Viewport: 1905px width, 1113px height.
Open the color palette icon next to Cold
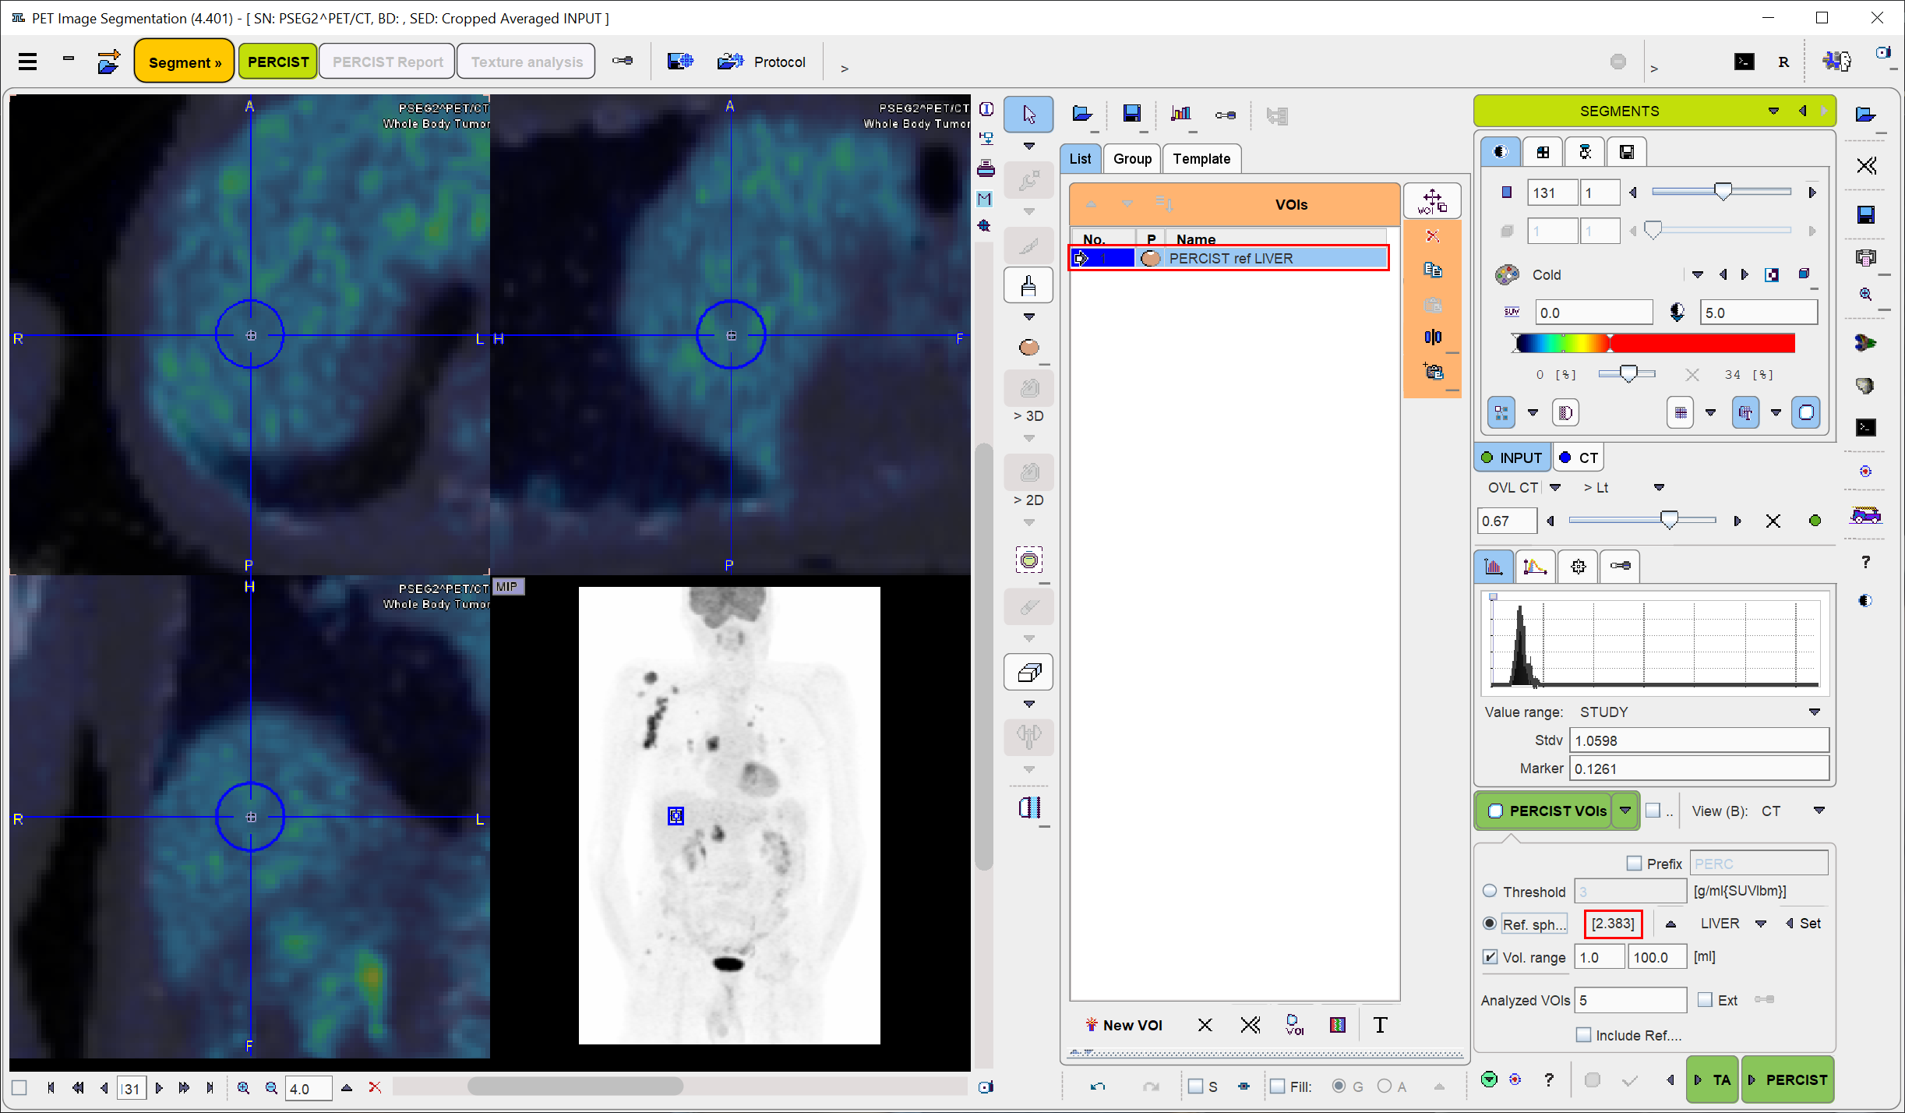[1507, 274]
